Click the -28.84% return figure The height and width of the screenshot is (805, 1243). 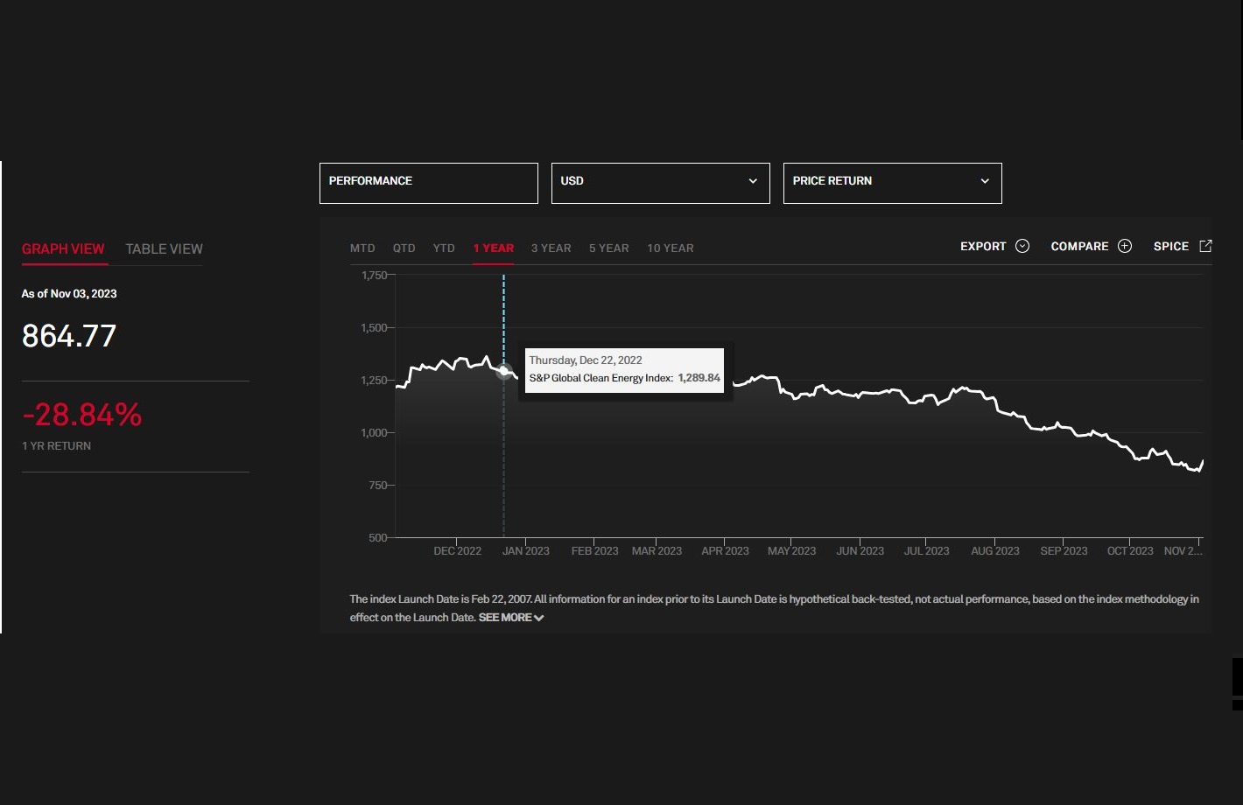[82, 414]
